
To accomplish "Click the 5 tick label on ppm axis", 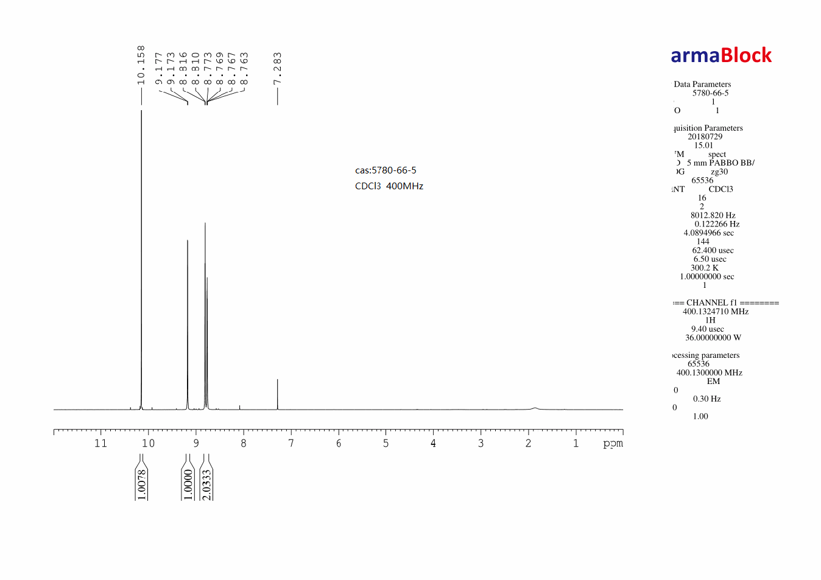I will click(x=386, y=443).
